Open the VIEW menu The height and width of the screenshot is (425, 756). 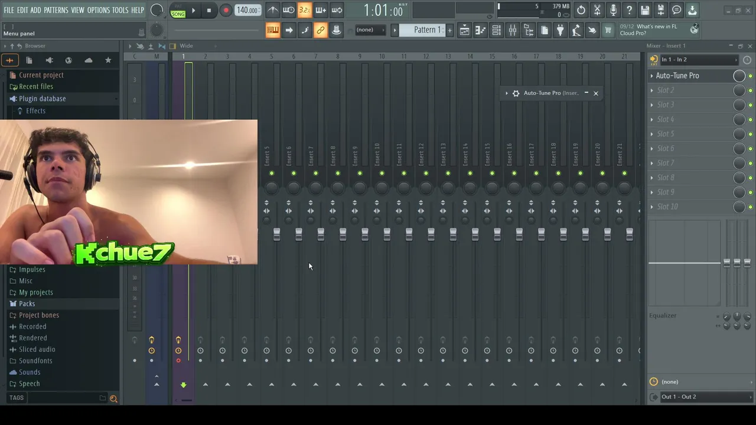[78, 10]
